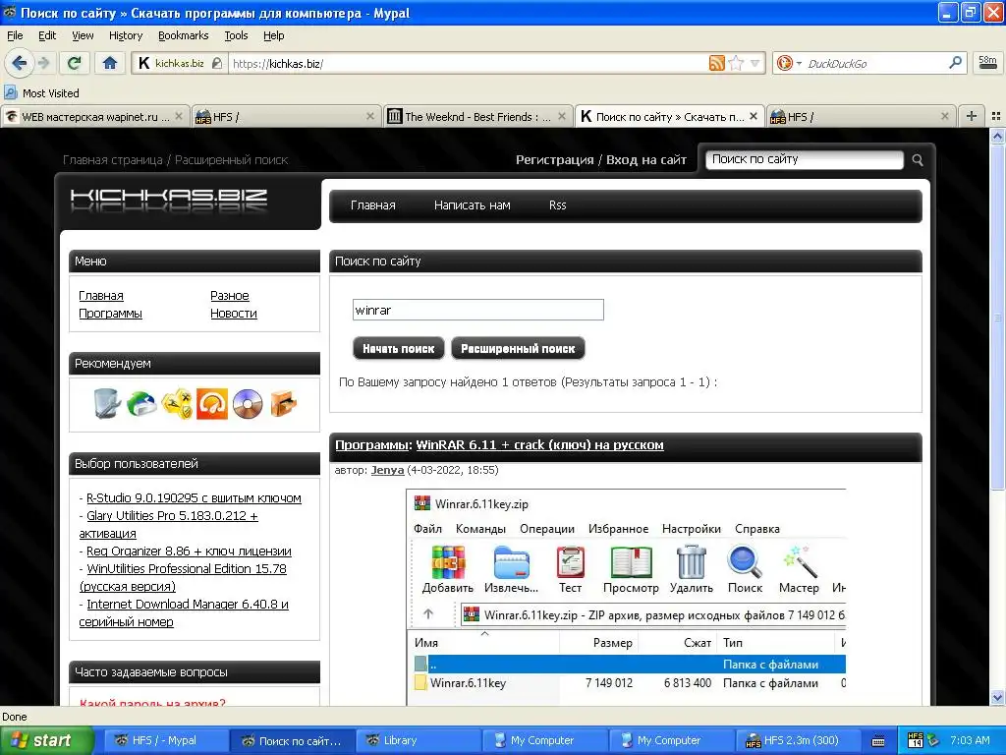Focus the Поиск по сайту header search field
This screenshot has height=755, width=1006.
point(805,160)
